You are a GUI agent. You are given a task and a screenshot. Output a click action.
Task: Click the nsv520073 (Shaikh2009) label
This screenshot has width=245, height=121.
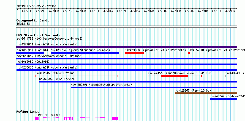[x=57, y=79]
